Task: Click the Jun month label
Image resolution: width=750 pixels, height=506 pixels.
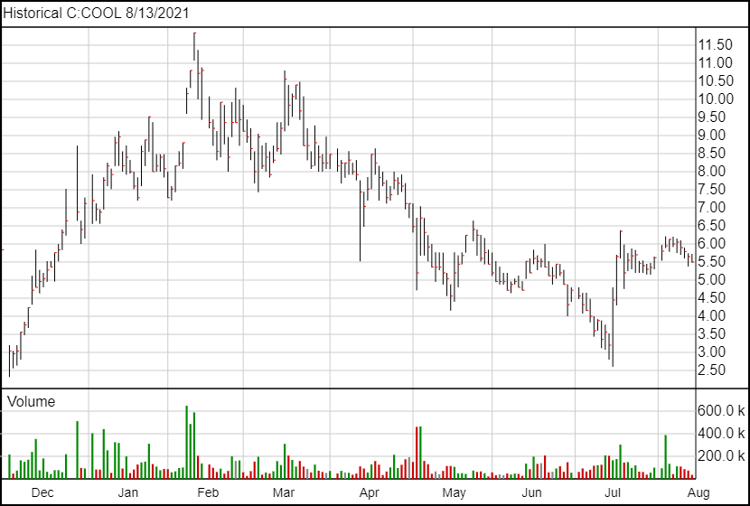Action: [531, 492]
